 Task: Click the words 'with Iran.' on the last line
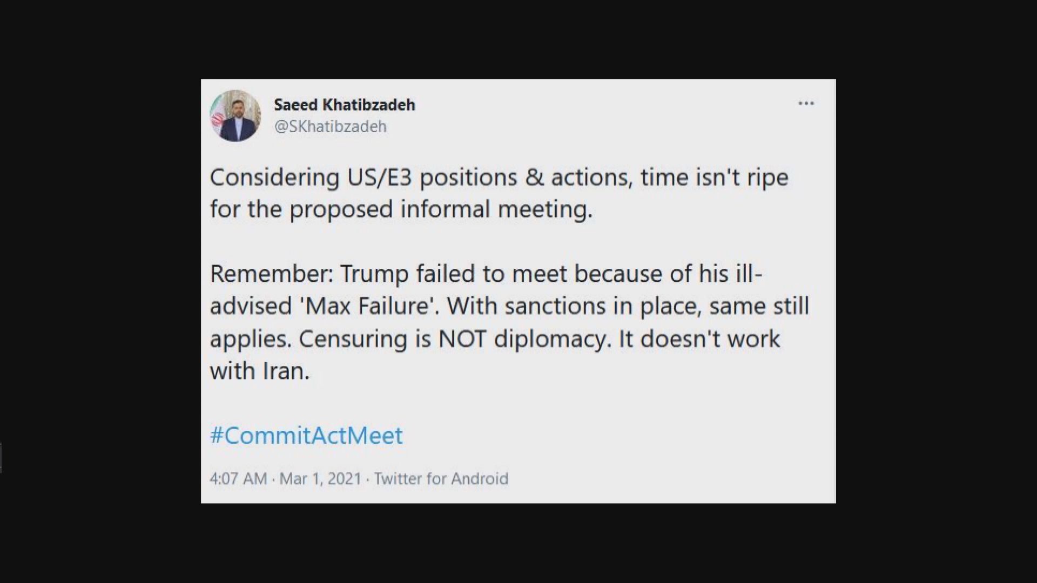[x=260, y=371]
